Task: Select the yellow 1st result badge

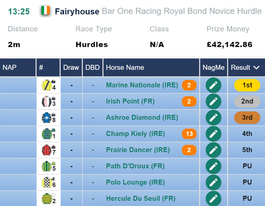Action: 247,85
